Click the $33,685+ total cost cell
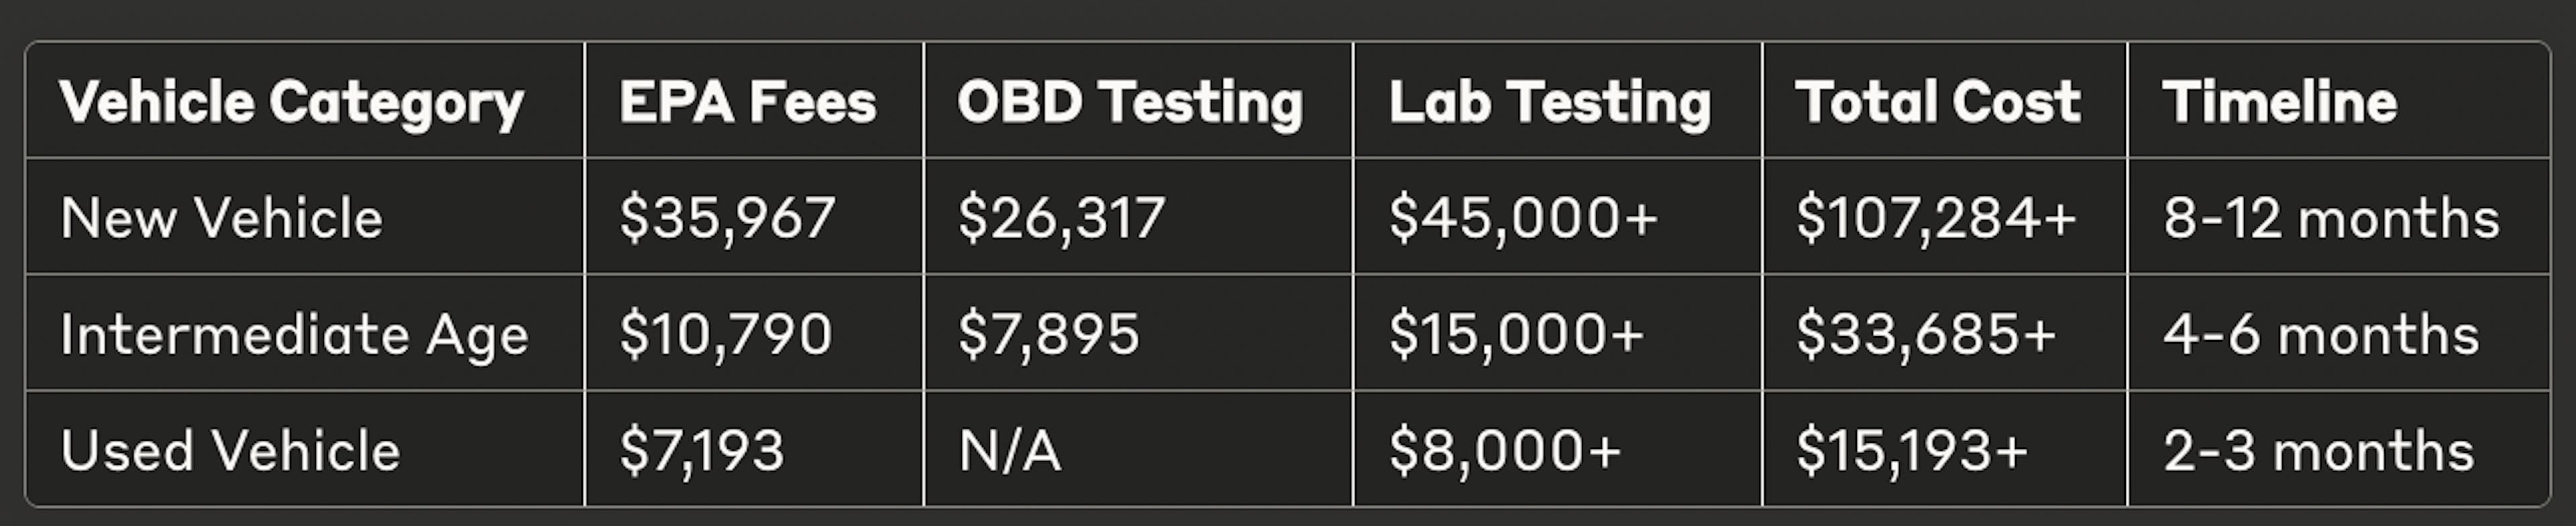 1926,334
